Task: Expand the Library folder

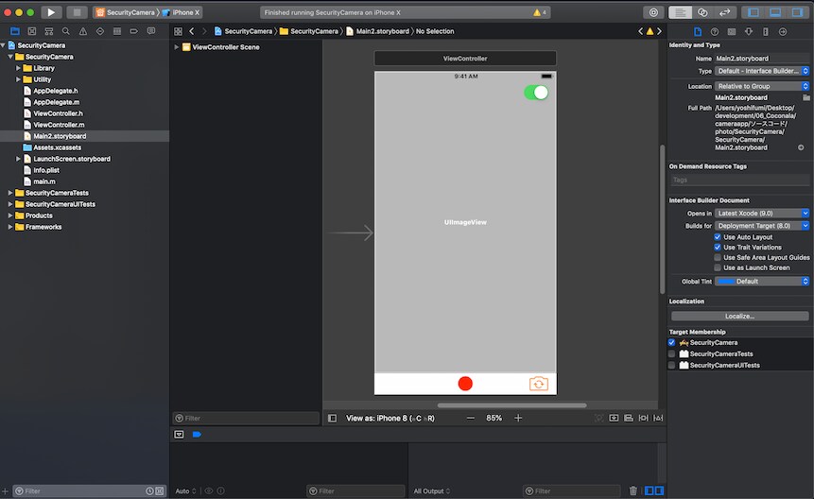Action: [18, 68]
